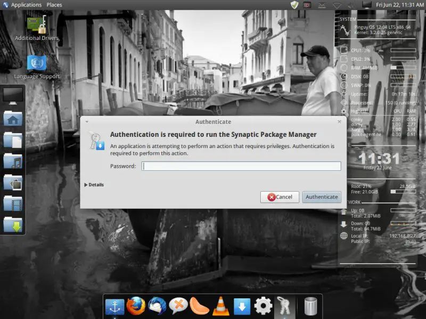
Task: Click the keys icon in Authenticate dialog
Action: click(x=96, y=141)
